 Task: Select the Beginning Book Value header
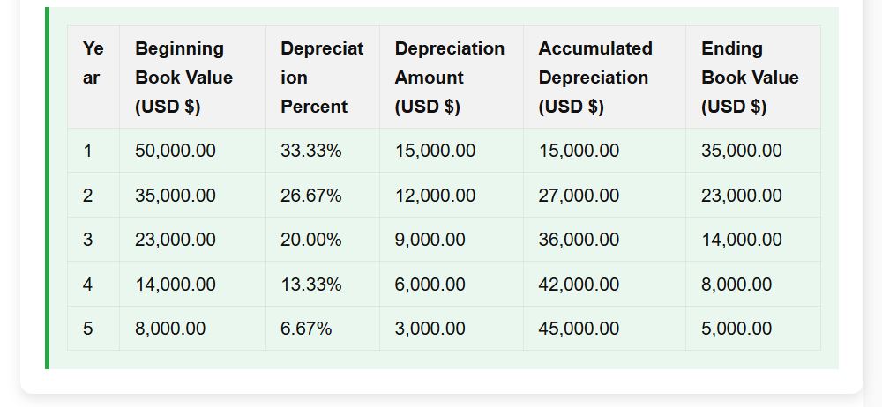click(x=192, y=77)
